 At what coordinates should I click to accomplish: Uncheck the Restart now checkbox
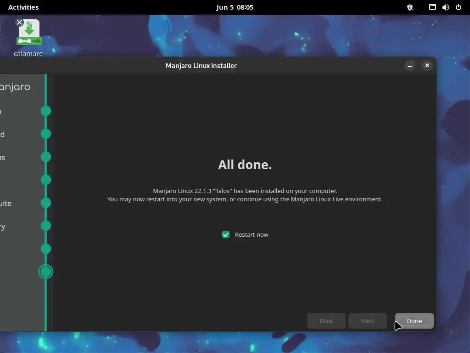[x=226, y=234]
